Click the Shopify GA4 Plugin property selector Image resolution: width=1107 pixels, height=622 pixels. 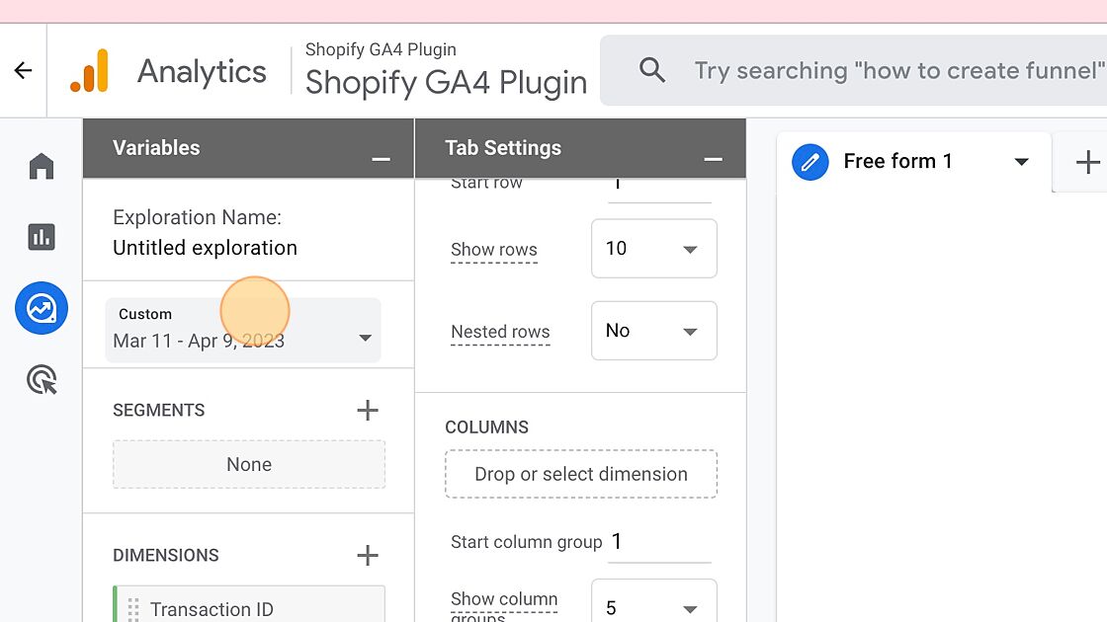pos(446,71)
